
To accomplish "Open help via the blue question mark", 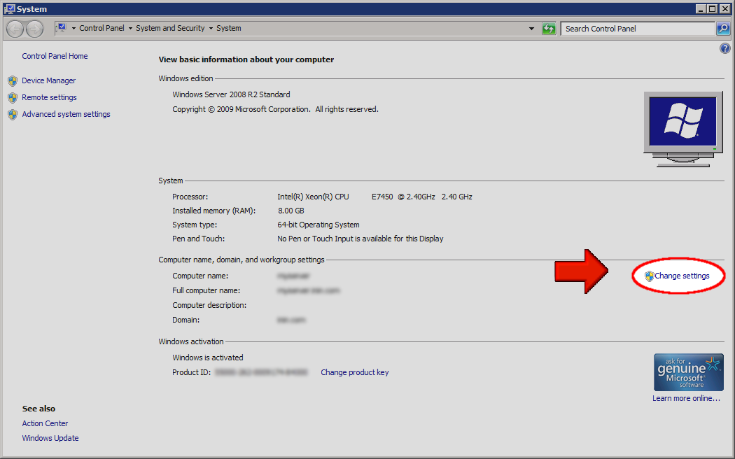I will point(724,48).
